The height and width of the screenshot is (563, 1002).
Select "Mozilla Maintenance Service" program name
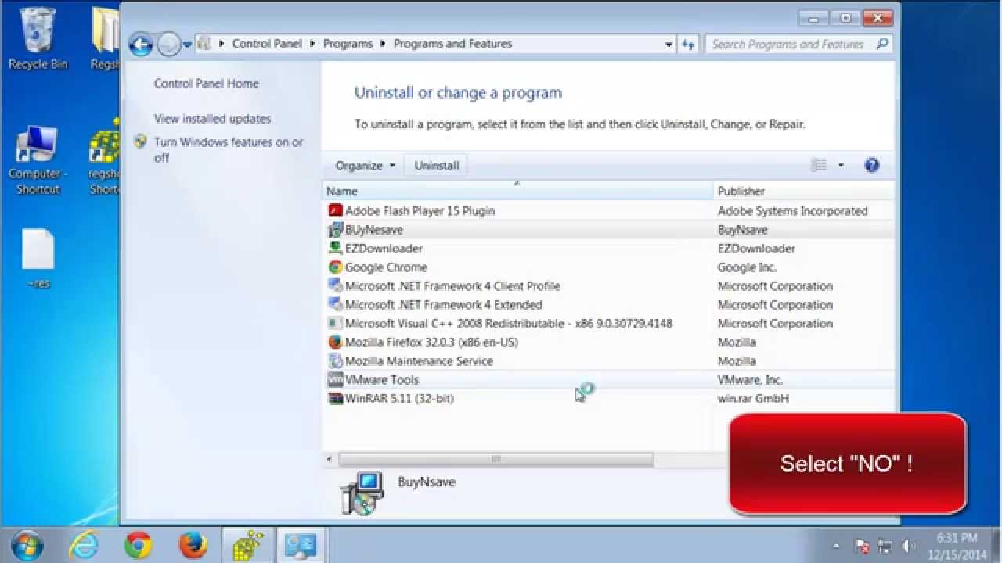[419, 360]
